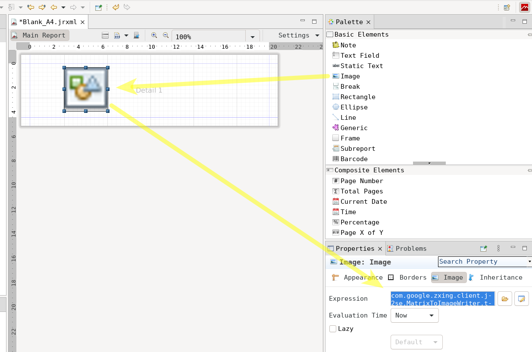Open the zoom level 100% dropdown
The width and height of the screenshot is (532, 352).
pos(252,37)
